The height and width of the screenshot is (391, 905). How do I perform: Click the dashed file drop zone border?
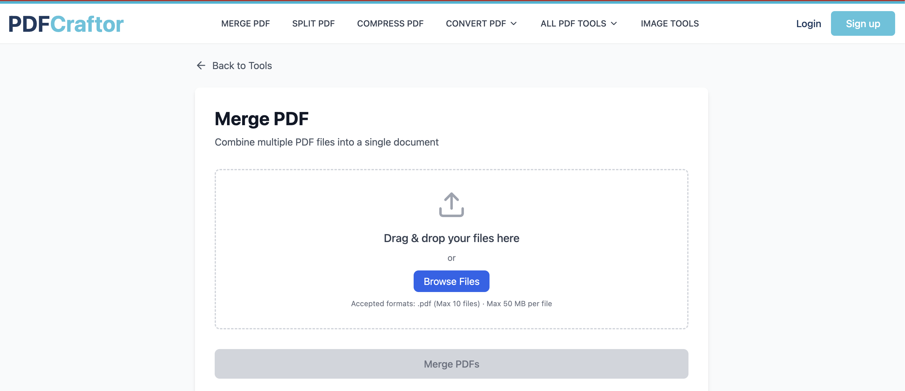click(x=452, y=170)
